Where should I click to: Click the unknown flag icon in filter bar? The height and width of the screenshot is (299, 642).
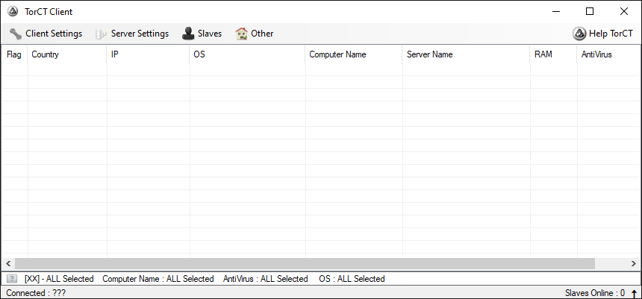(x=12, y=279)
